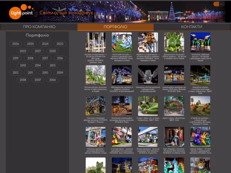
Task: Open the blue flower decoration thumbnail
Action: point(122,42)
